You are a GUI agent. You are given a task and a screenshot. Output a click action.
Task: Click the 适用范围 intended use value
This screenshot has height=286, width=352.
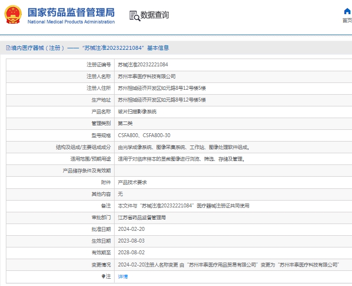click(181, 159)
